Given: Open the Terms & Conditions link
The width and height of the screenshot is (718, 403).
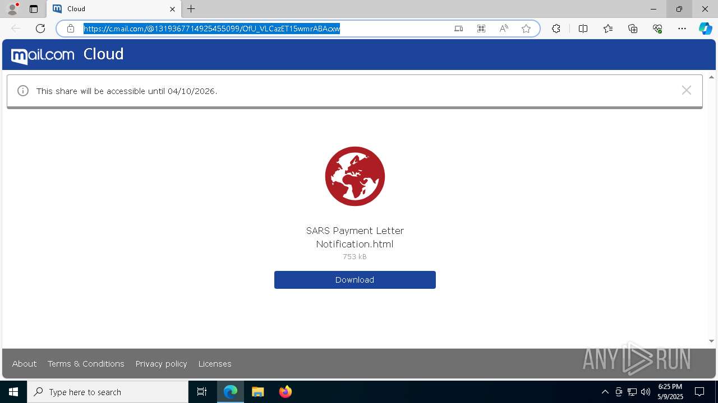Looking at the screenshot, I should [86, 364].
